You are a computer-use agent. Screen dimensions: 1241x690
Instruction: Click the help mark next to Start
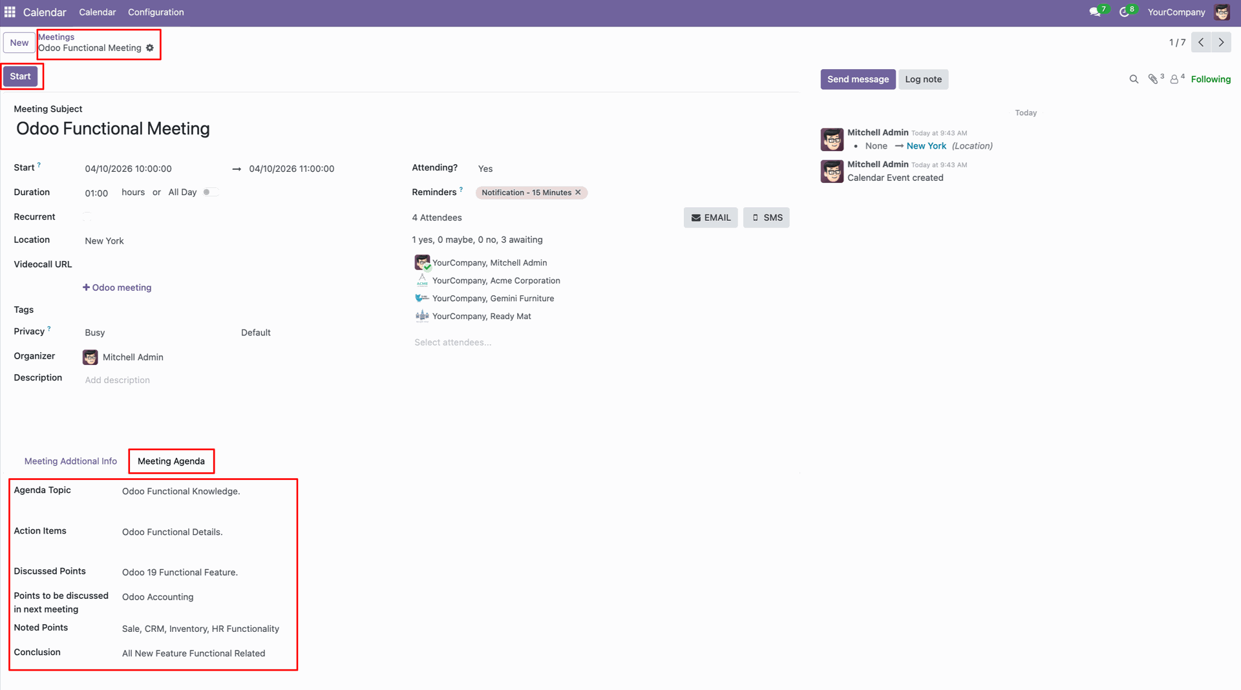coord(39,165)
